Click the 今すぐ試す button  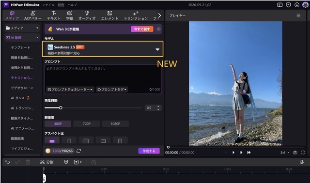coord(142,29)
